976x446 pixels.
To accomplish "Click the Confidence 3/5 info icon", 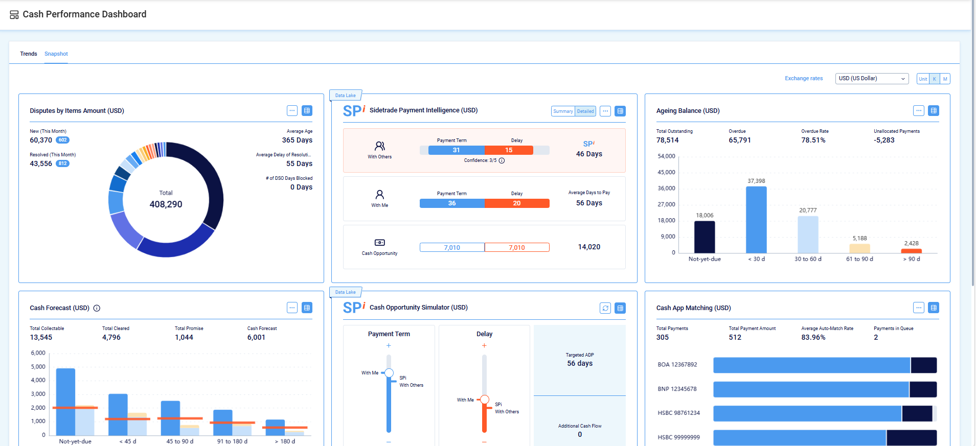I will 502,160.
